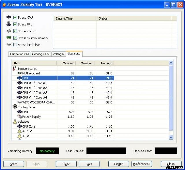This screenshot has width=185, height=170.
Task: Click the EVEREST flame icon in title bar
Action: pyautogui.click(x=4, y=5)
